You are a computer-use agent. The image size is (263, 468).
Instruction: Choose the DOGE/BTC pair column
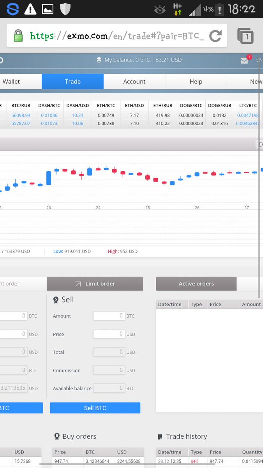coord(191,105)
